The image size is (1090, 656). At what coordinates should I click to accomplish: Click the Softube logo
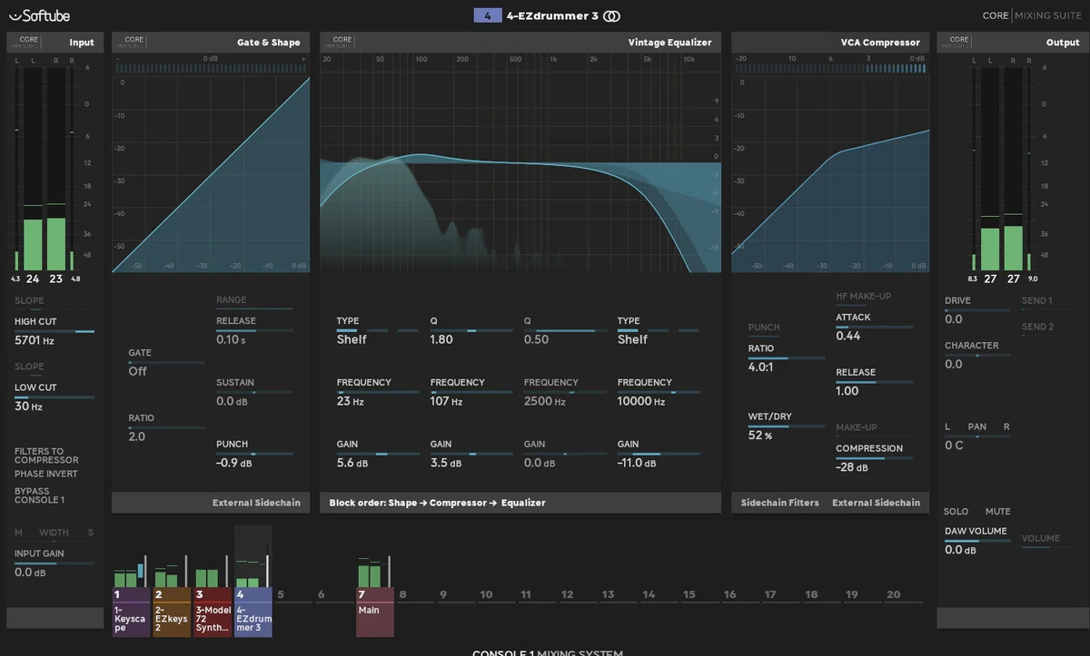click(x=39, y=15)
